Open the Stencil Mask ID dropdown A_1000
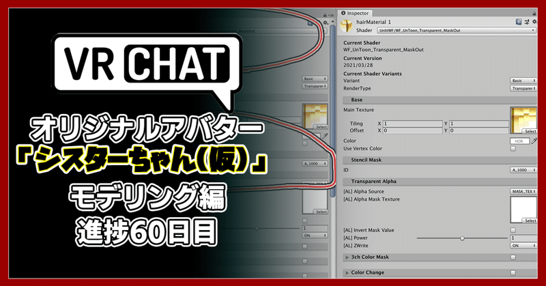Screen dimensions: 546x286 [x=523, y=170]
